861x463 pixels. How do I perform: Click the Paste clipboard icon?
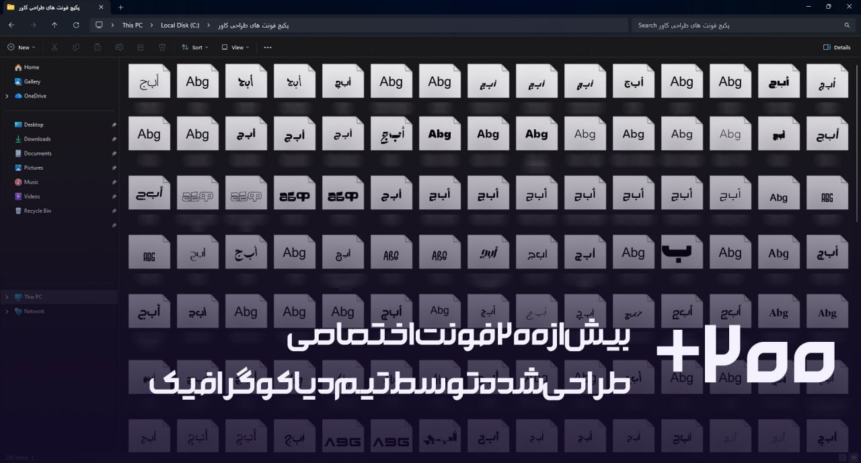point(98,47)
